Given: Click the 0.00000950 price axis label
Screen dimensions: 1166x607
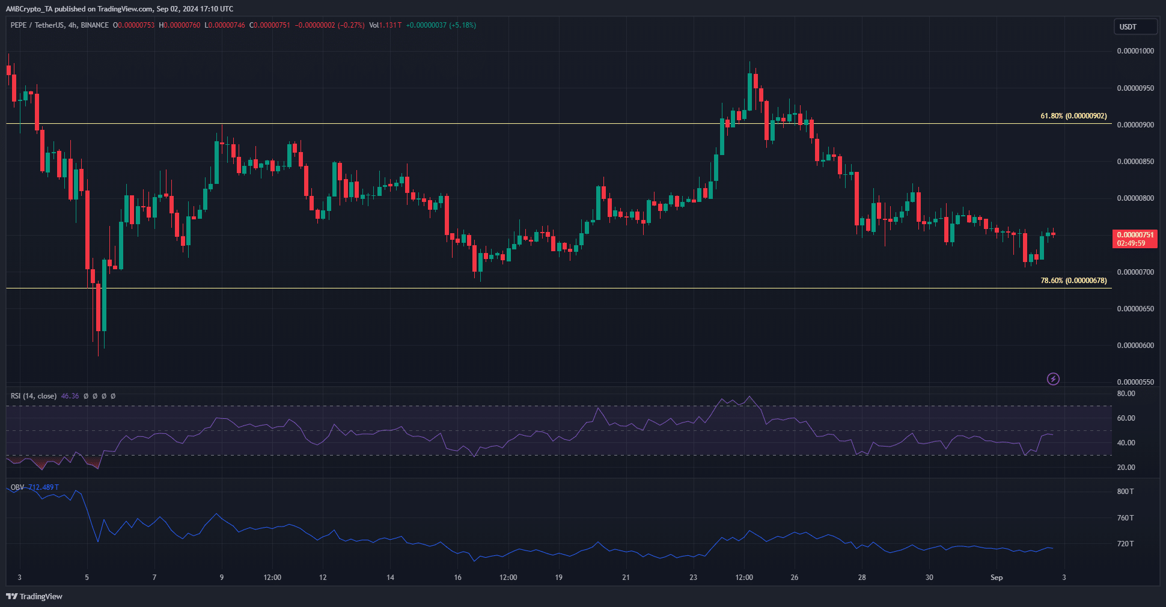Looking at the screenshot, I should (1135, 88).
